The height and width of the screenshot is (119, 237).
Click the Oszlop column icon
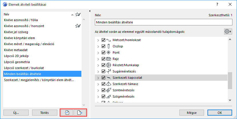109,46
